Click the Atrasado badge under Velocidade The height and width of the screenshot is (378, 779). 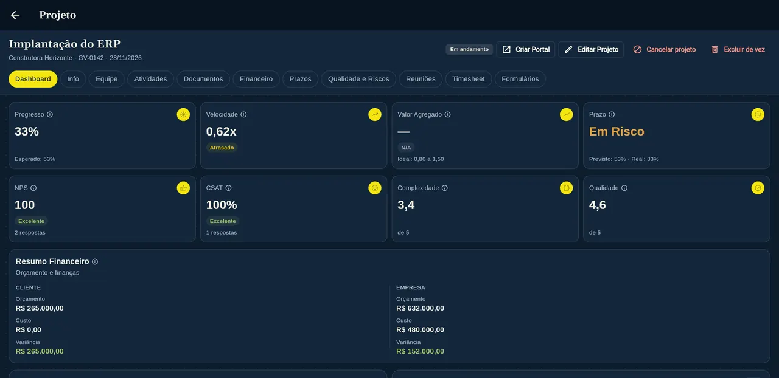coord(222,148)
